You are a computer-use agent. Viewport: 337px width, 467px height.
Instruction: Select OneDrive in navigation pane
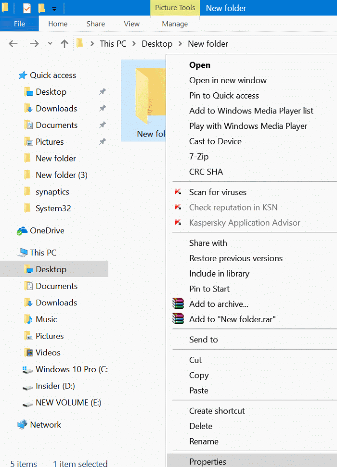[x=47, y=230]
